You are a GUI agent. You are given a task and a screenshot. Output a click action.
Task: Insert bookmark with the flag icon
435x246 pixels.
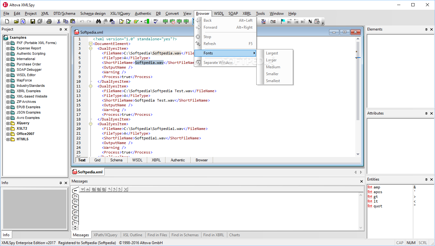click(283, 21)
